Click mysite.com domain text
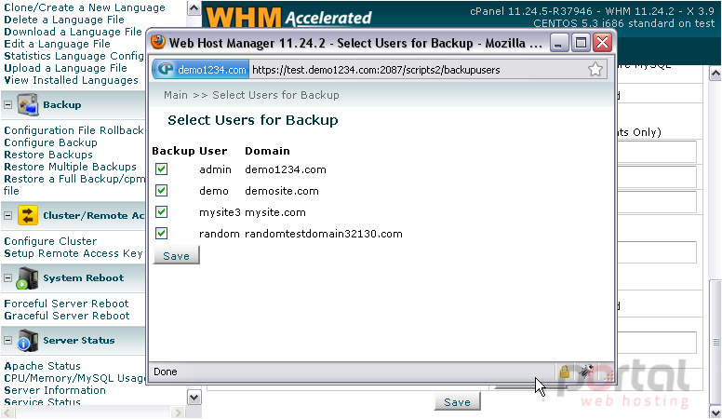The width and height of the screenshot is (722, 419). 275,212
